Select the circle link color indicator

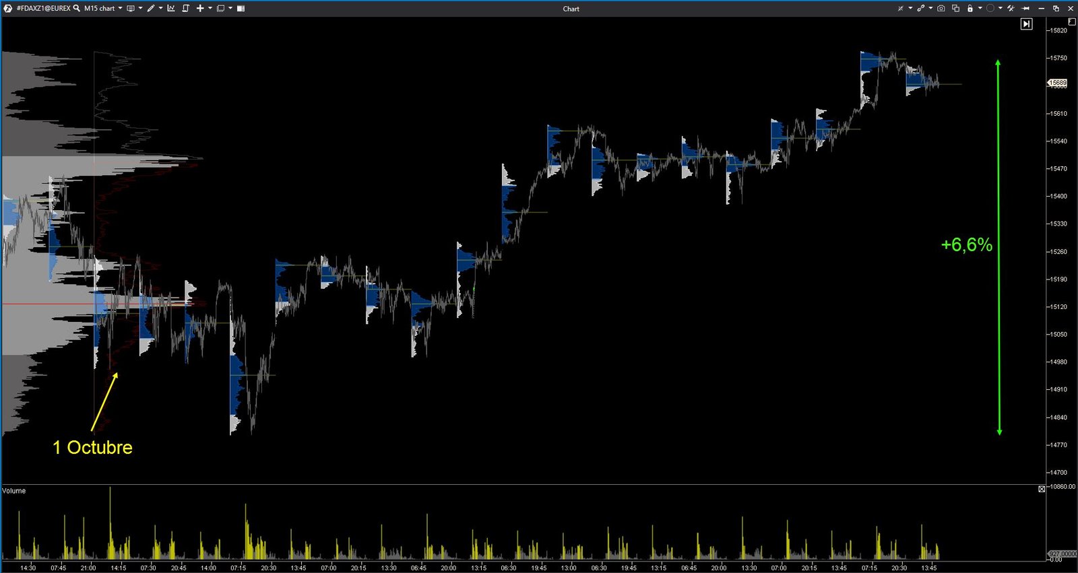coord(990,8)
